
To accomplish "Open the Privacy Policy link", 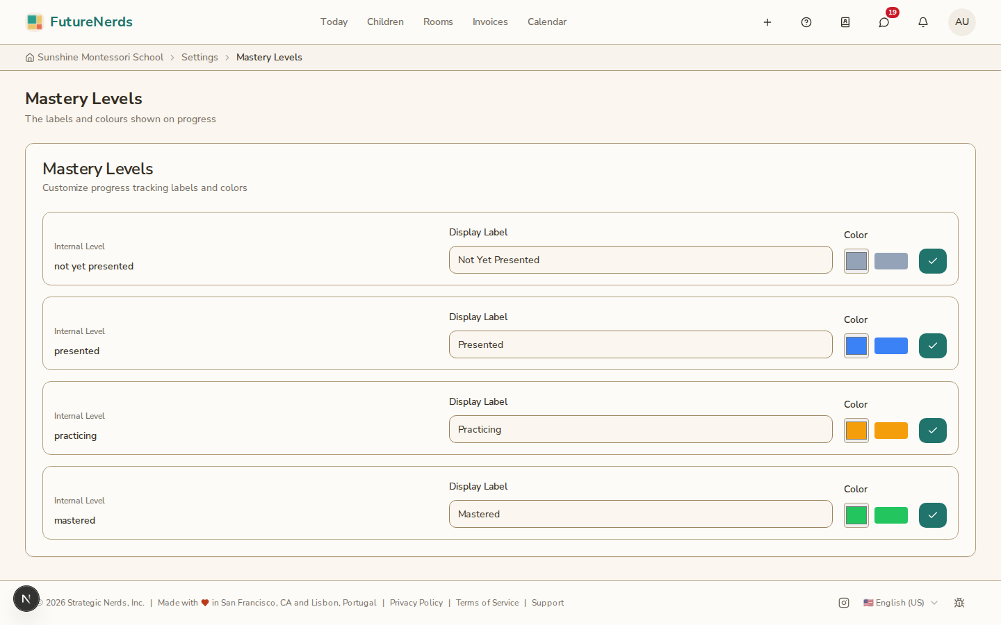I will pos(416,603).
